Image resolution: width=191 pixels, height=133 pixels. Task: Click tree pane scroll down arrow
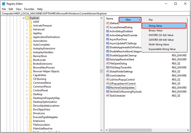coord(101,130)
